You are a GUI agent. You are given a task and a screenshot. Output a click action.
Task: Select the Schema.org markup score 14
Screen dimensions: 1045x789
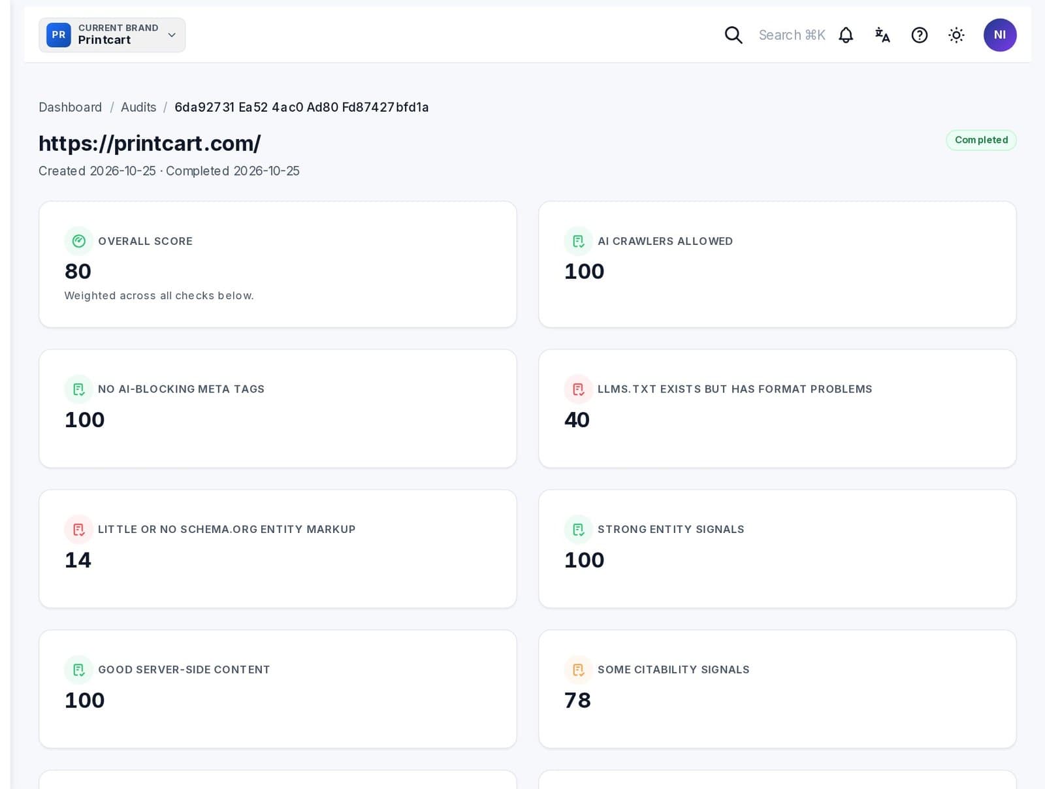click(x=78, y=560)
